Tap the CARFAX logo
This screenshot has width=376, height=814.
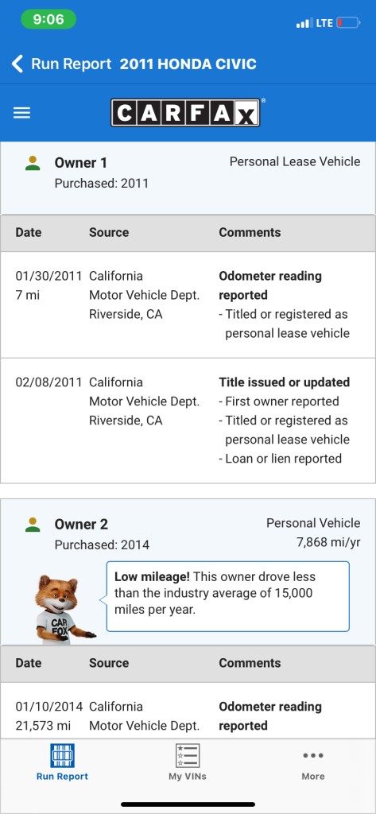(x=185, y=113)
